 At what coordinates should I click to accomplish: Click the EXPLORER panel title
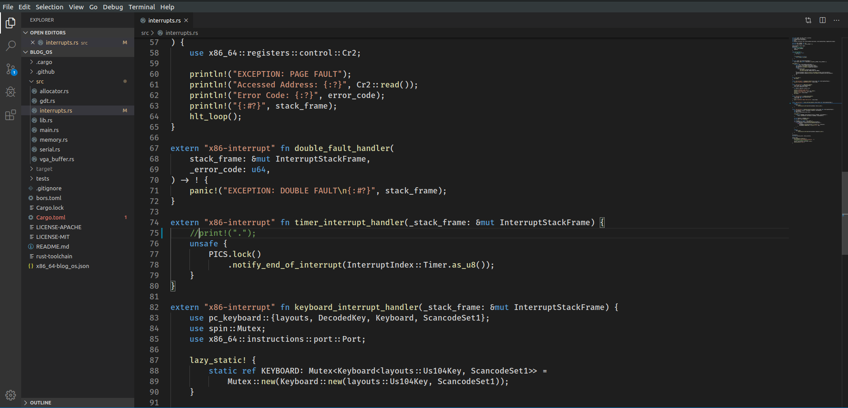[42, 20]
